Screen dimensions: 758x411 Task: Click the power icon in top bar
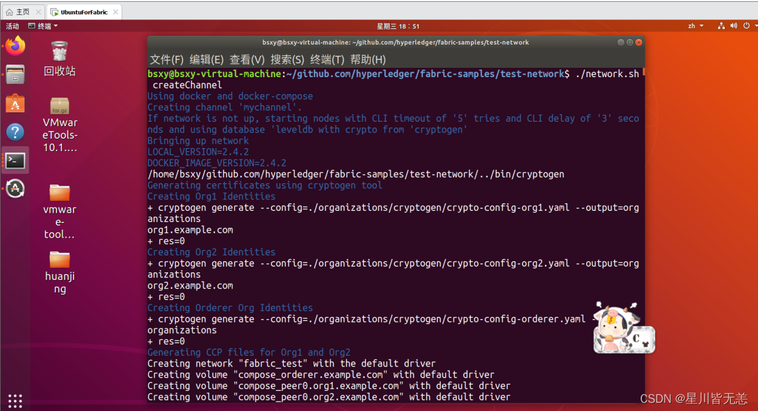coord(746,26)
